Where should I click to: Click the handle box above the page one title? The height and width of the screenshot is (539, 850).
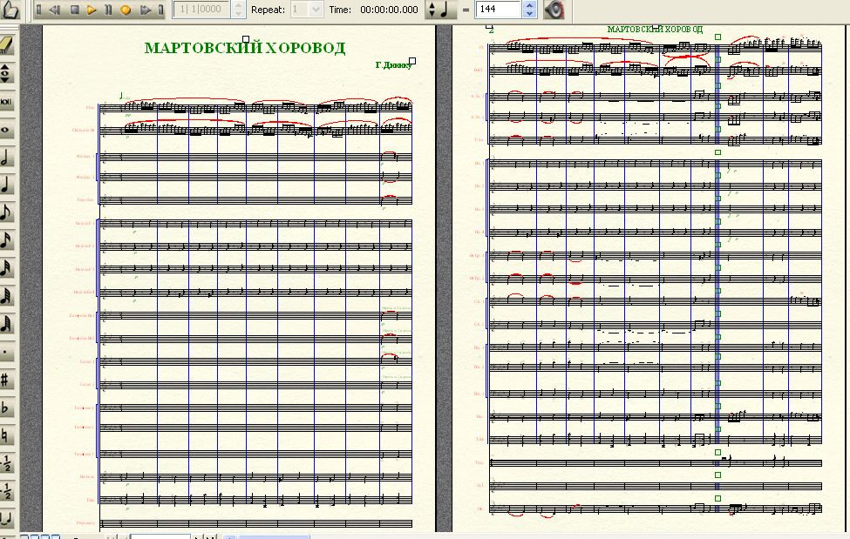point(246,39)
